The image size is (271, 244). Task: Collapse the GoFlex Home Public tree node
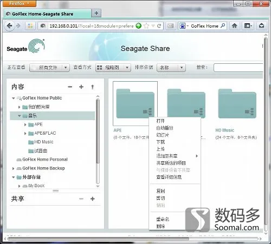[x=14, y=98]
